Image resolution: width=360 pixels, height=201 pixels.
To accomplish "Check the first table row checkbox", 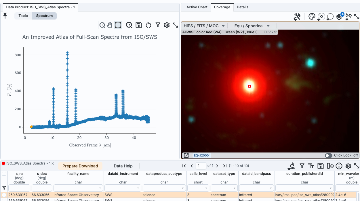I will [x=4, y=195].
